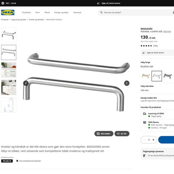Open the star rating reviews
The image size is (174, 174).
coord(149,46)
